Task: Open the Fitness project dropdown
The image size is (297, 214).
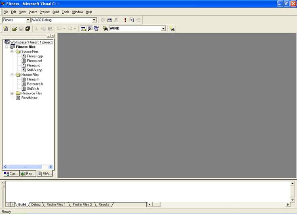Action: [x=28, y=20]
